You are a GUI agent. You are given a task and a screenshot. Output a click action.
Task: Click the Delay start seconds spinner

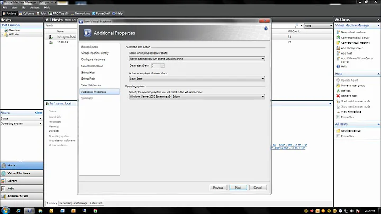pos(162,65)
